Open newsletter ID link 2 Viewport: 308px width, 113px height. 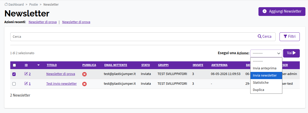[x=30, y=74]
